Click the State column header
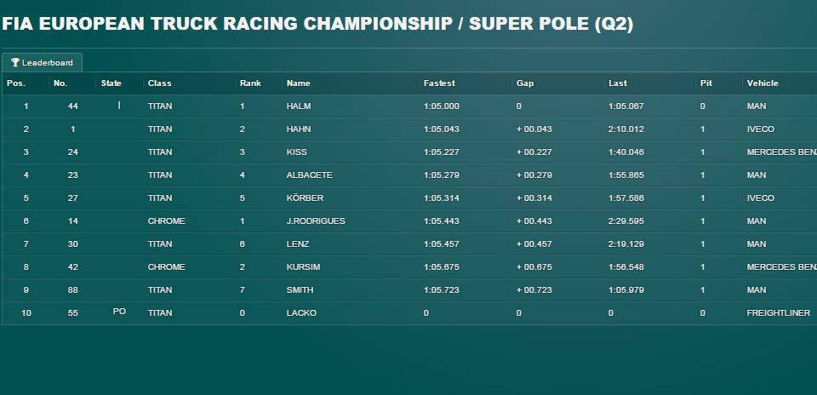Image resolution: width=817 pixels, height=395 pixels. 111,83
